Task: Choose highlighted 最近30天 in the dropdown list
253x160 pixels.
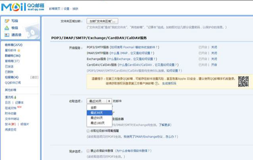Action: (x=100, y=113)
